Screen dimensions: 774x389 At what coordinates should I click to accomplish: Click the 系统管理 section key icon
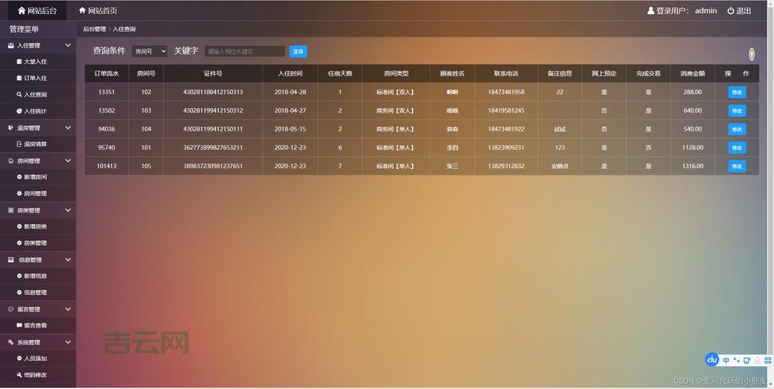pos(11,342)
